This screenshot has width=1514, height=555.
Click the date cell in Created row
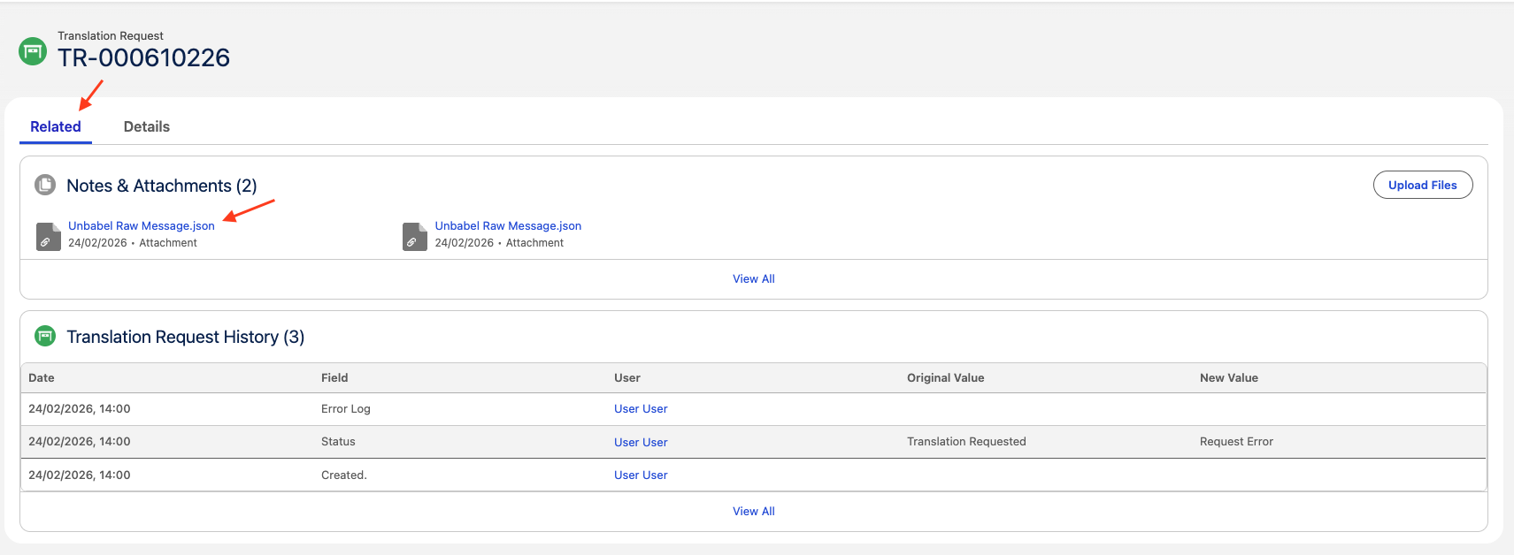[80, 475]
